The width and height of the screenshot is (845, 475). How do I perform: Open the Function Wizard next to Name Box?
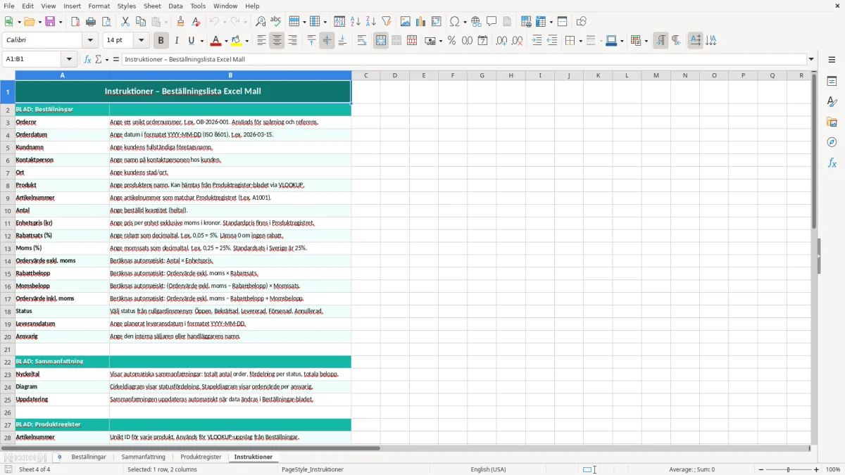87,60
